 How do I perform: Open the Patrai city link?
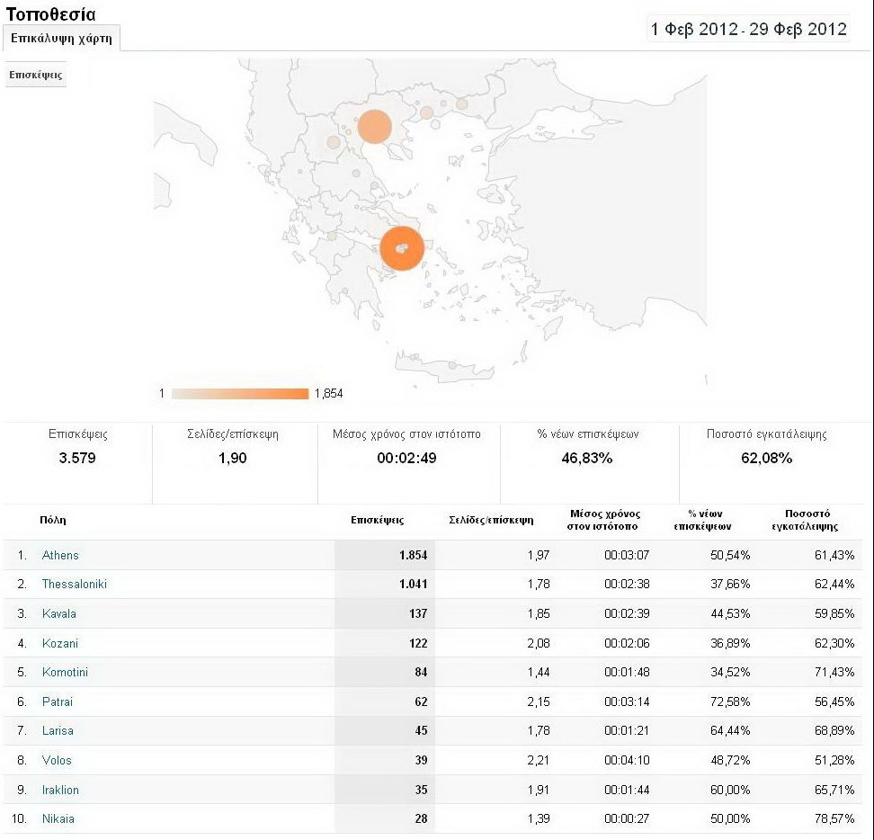58,701
